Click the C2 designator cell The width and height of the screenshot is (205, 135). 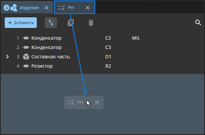click(x=108, y=38)
